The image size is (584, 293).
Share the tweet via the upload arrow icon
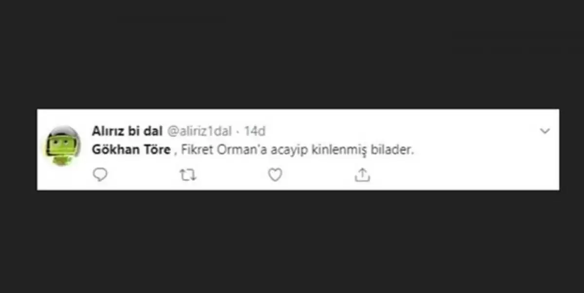point(362,175)
